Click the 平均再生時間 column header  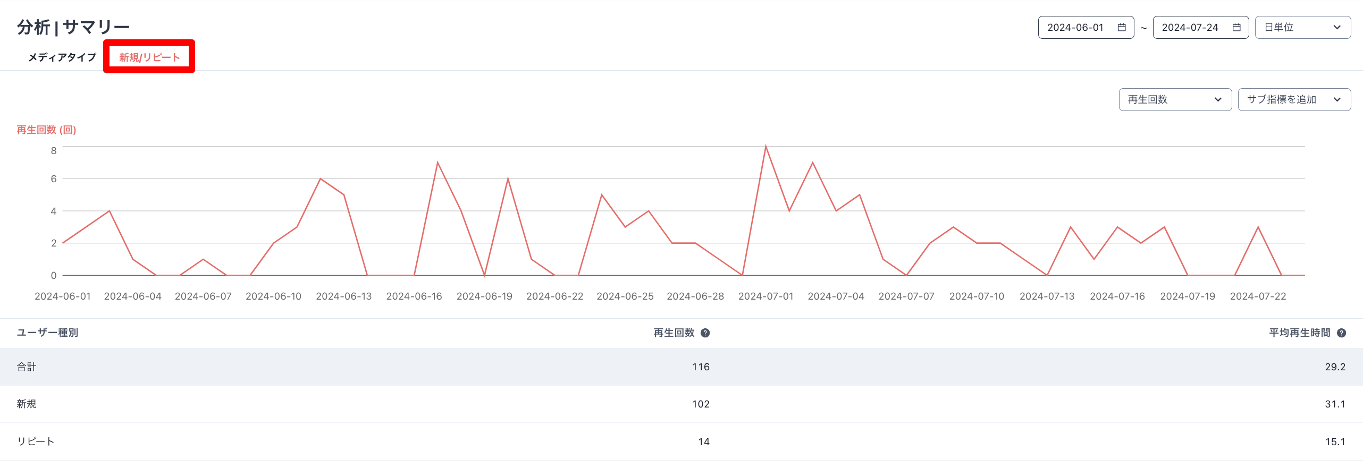pyautogui.click(x=1299, y=333)
